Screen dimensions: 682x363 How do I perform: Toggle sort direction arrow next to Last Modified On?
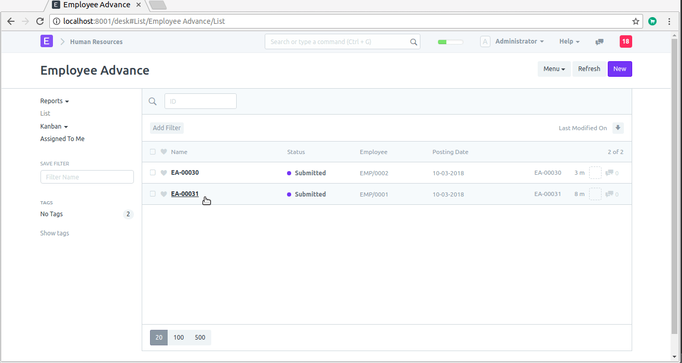(x=618, y=128)
